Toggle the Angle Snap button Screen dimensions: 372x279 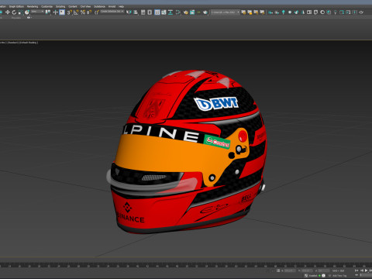[76, 12]
